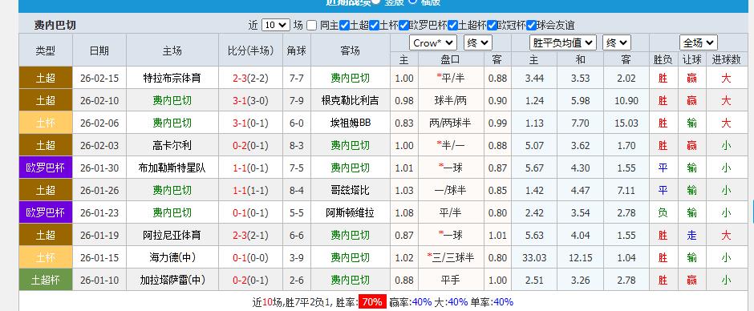The image size is (754, 311).
Task: Toggle the 欧罗巴杯 filter checkbox
Action: (403, 25)
